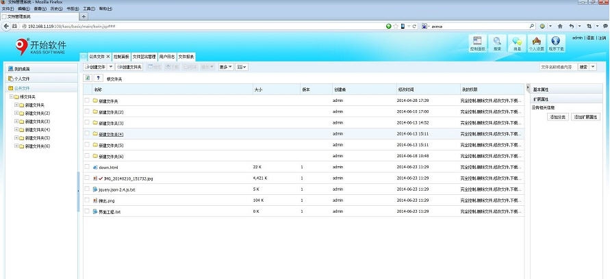610x279 pixels.
Task: Click the 搜索 button next to the search field
Action: (583, 67)
